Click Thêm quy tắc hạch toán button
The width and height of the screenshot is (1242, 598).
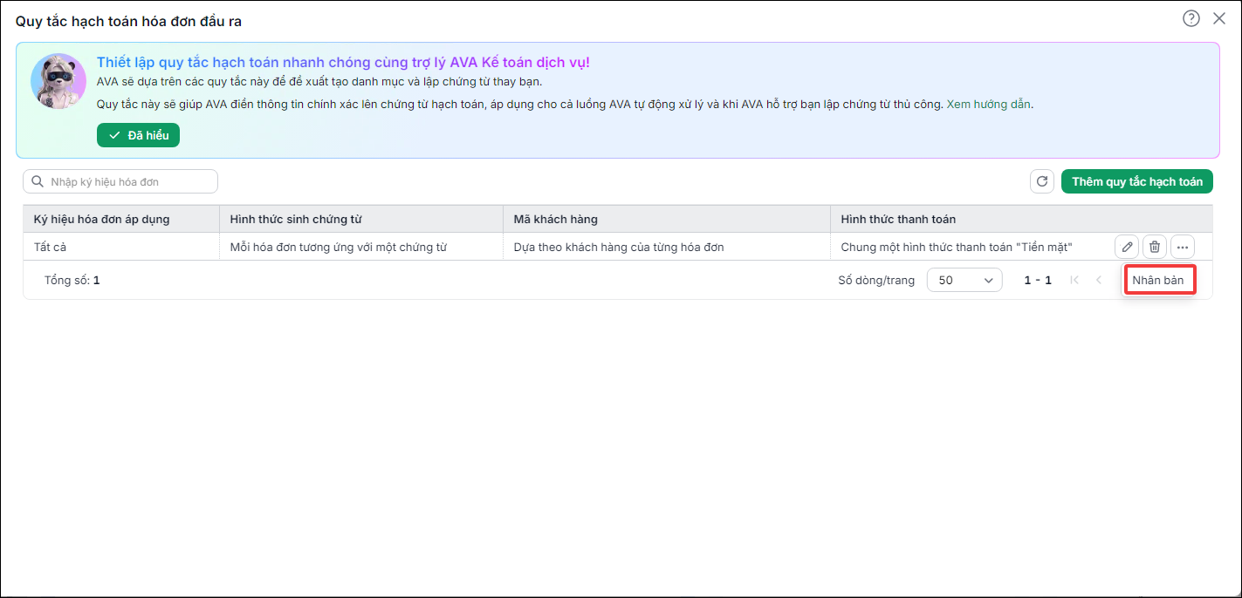point(1137,181)
